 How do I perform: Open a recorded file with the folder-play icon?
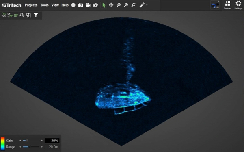pyautogui.click(x=95, y=5)
